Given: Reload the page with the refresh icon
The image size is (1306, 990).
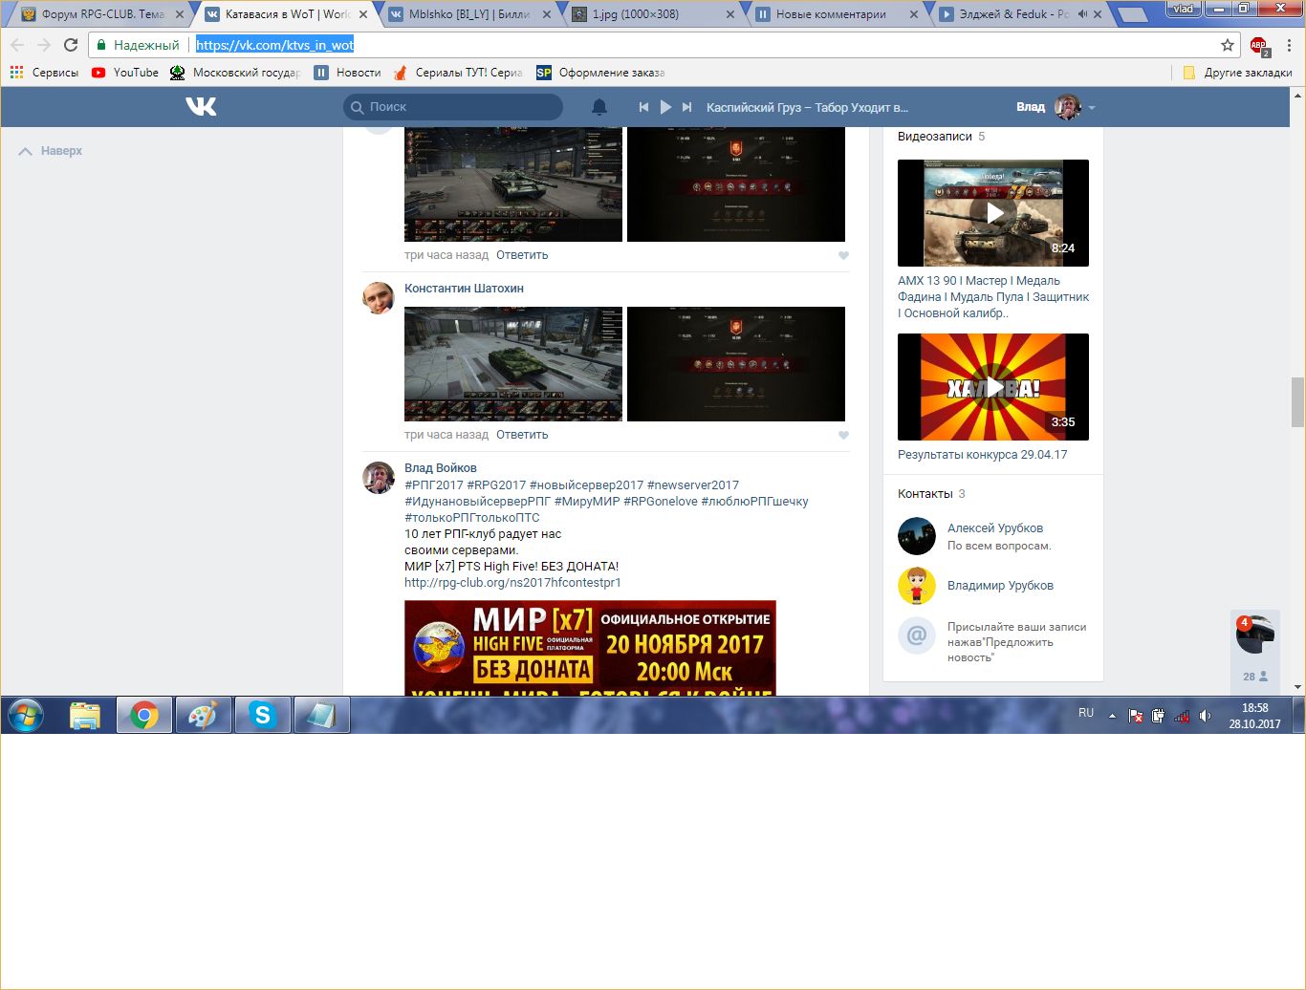Looking at the screenshot, I should coord(71,45).
